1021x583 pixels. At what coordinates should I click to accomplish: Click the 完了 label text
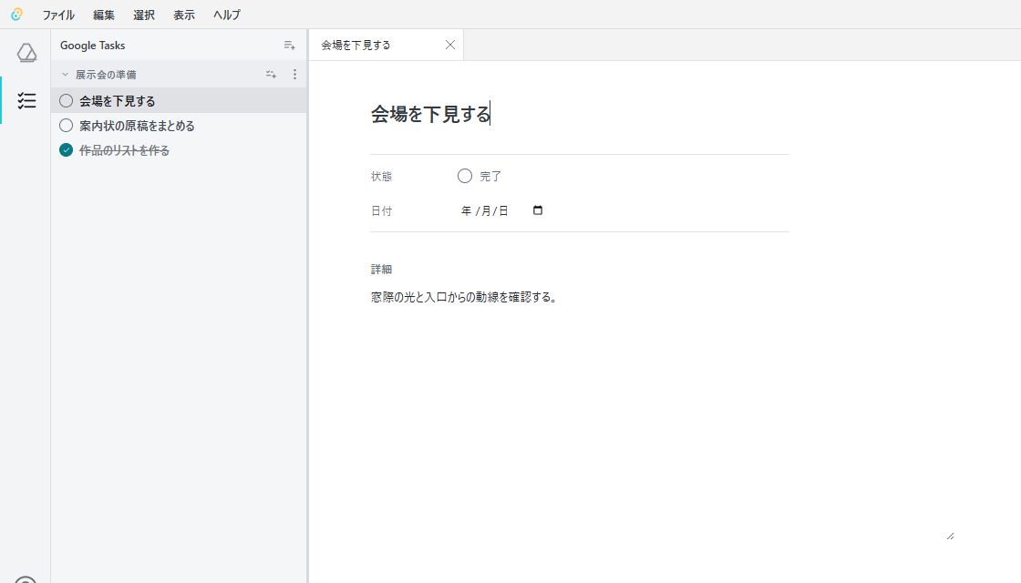[x=490, y=177]
